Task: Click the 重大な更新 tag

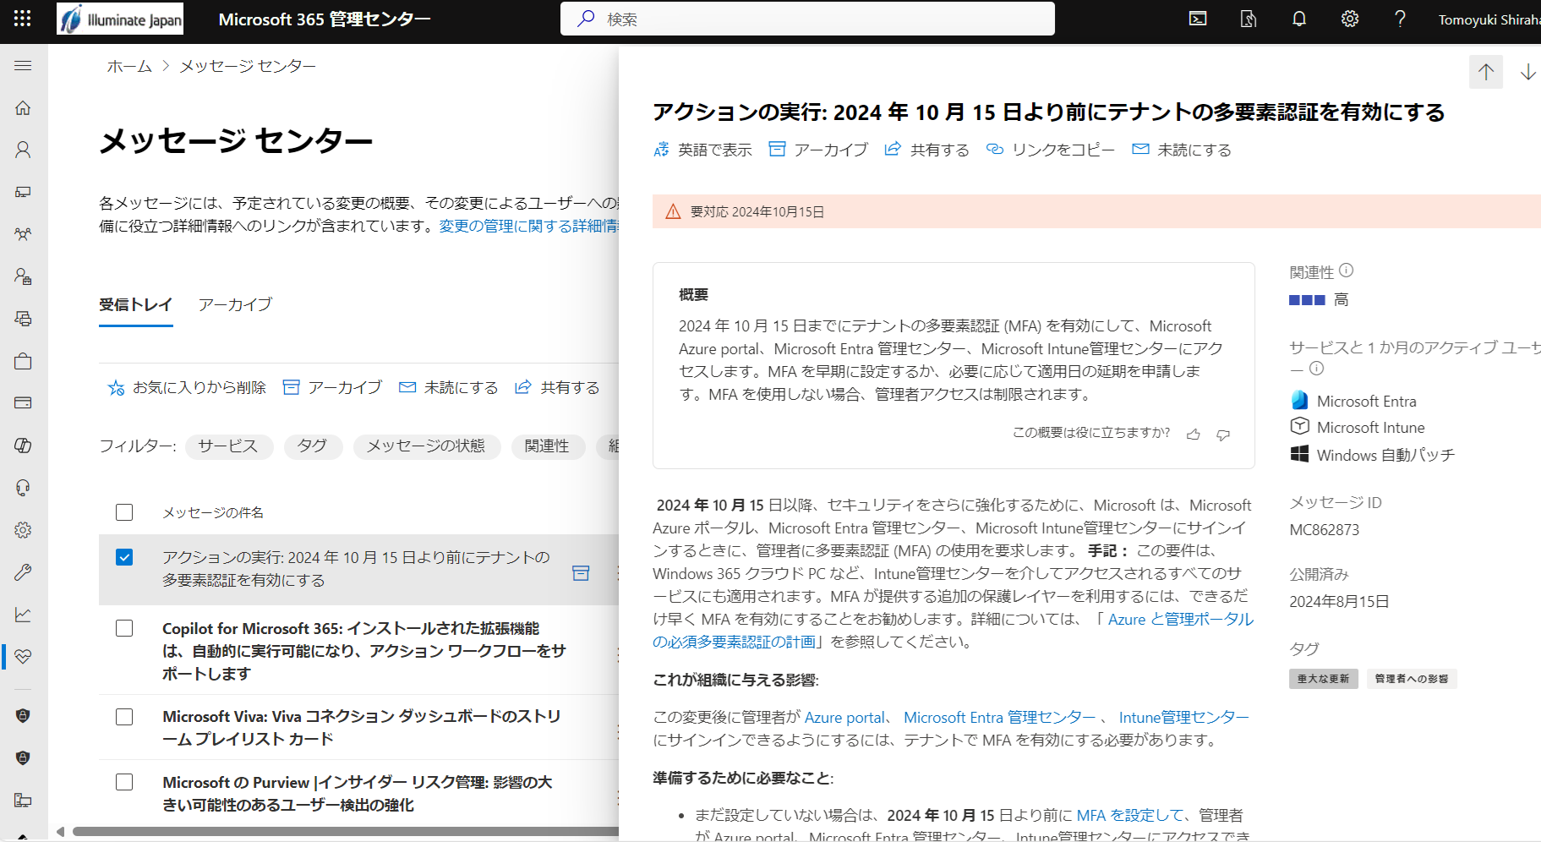Action: (1324, 679)
